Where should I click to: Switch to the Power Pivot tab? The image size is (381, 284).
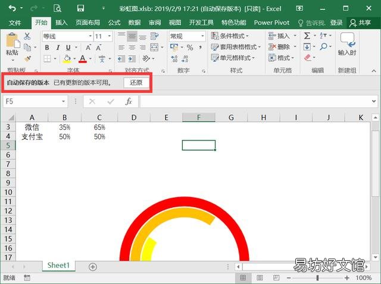coord(271,23)
